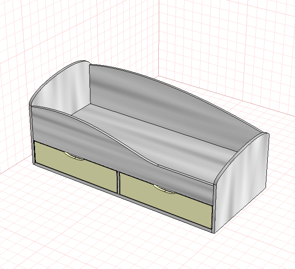This screenshot has height=269, width=295.
Task: Click the back wall grid behind the bed
Action: point(226,47)
